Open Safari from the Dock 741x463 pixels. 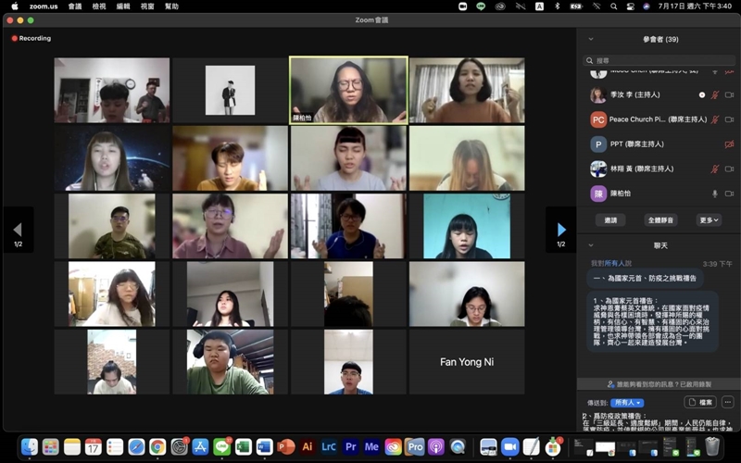[x=136, y=446]
